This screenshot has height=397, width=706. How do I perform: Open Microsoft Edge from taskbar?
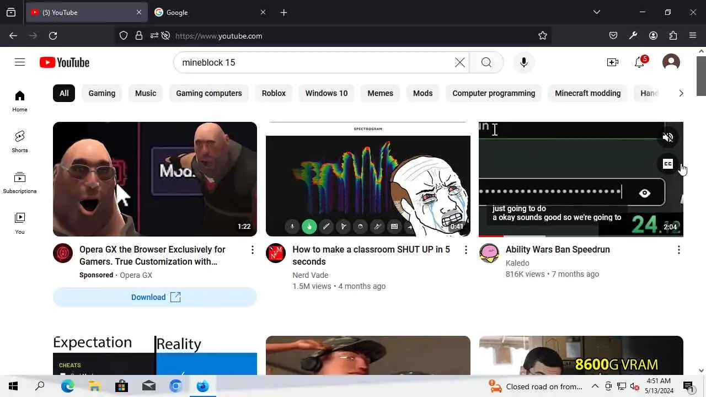coord(67,386)
